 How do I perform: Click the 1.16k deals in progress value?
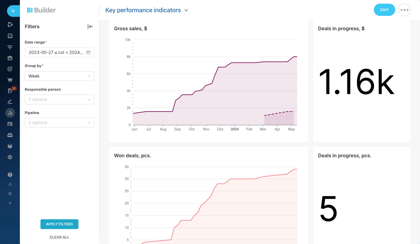(x=356, y=82)
